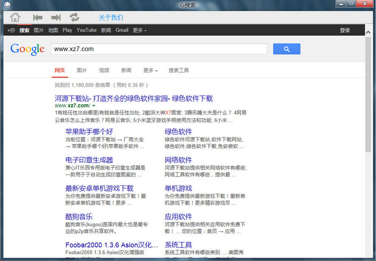This screenshot has height=261, width=376.
Task: Open the 苹果助手哪个好 sitelink
Action: click(89, 131)
